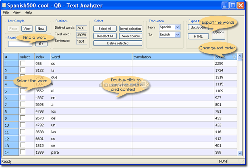Image resolution: width=249 pixels, height=168 pixels.
Task: Open the To language dropdown (English)
Action: pyautogui.click(x=177, y=34)
